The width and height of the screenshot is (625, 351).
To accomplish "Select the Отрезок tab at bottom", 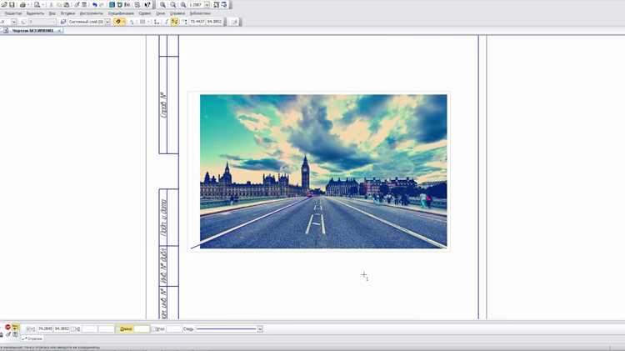I will [x=32, y=338].
